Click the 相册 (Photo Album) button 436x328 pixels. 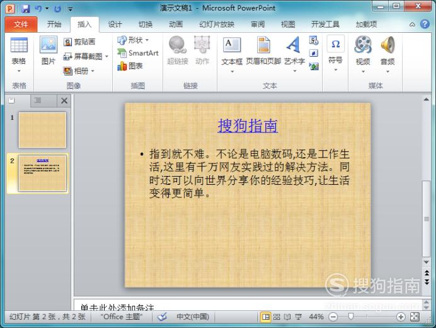pyautogui.click(x=76, y=71)
